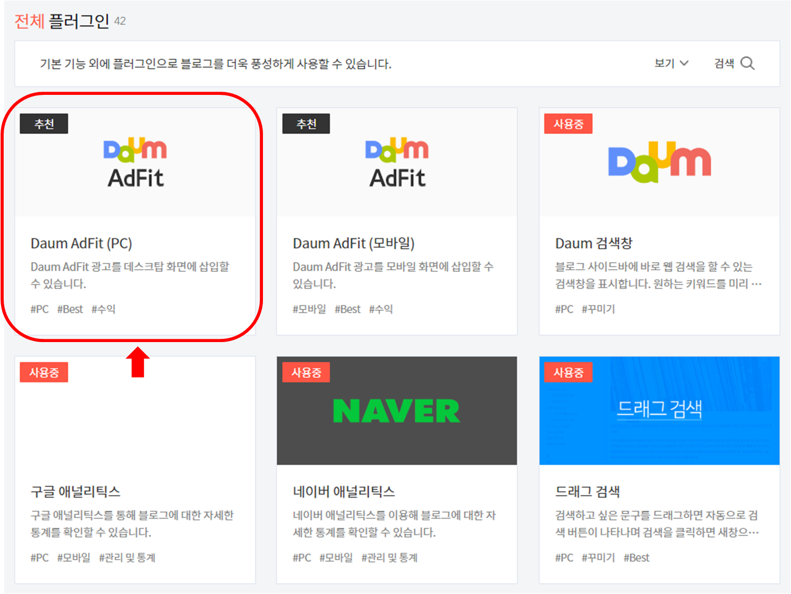
Task: Select #관리 및 통계 tag under 네이버 애널리틱스
Action: coord(389,558)
